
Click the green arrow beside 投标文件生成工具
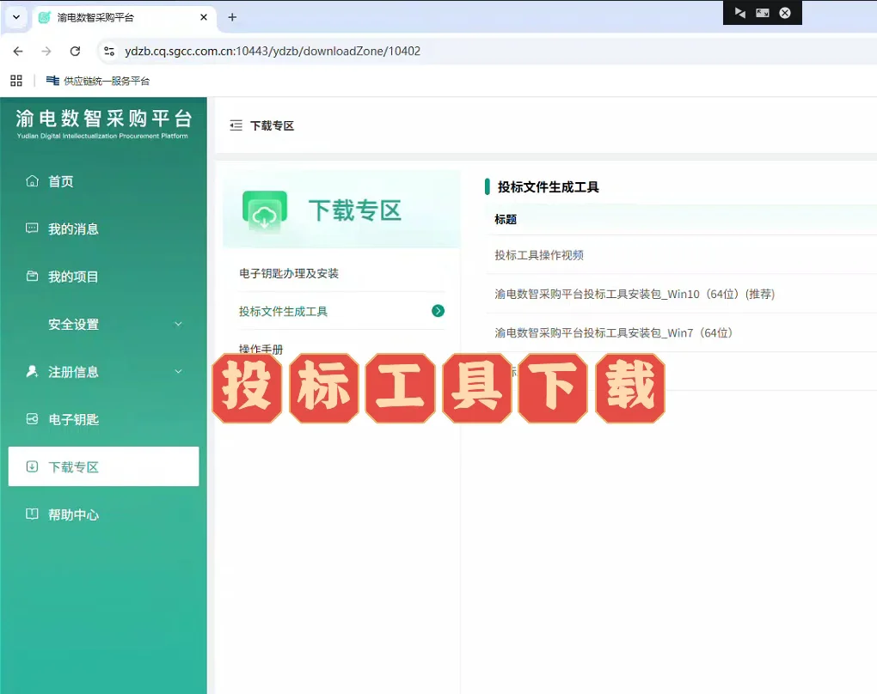tap(438, 312)
